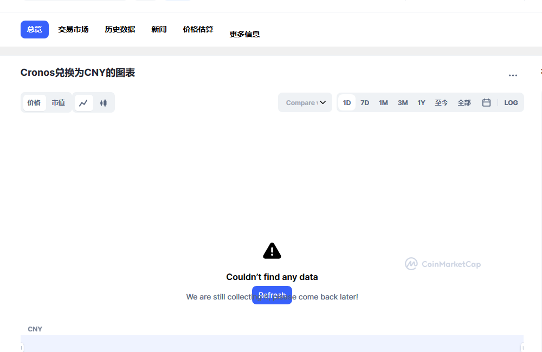
Task: Select the 1D time range
Action: coord(347,102)
